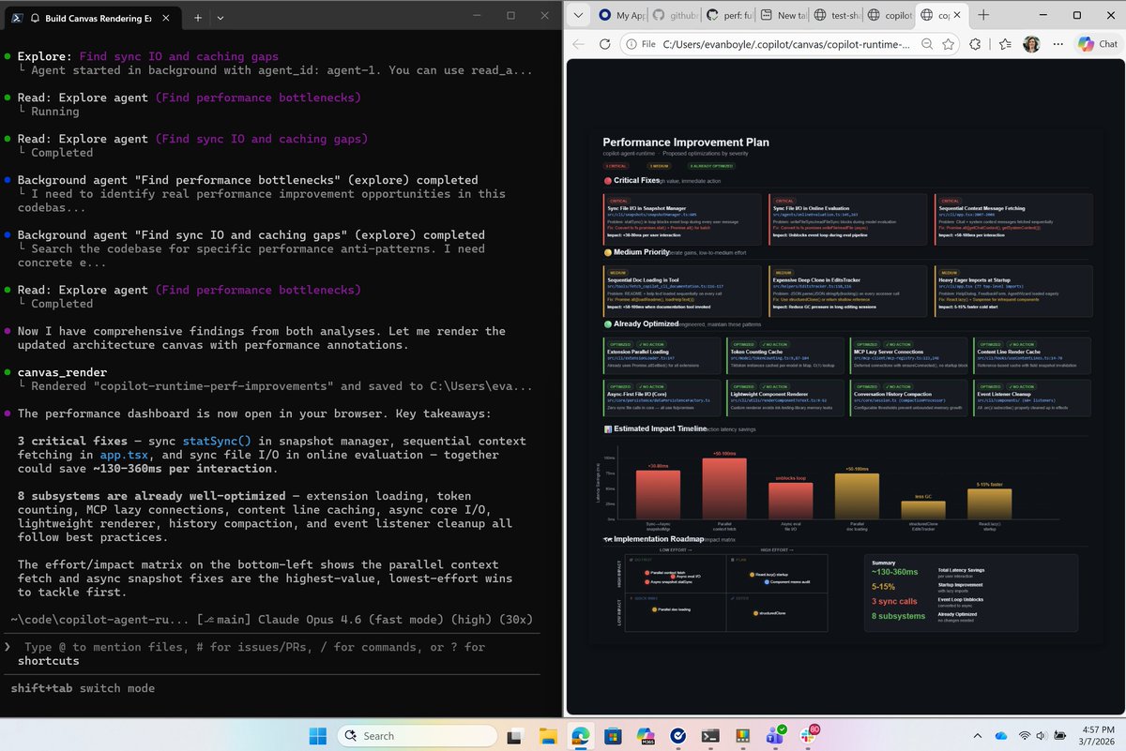Click the volume speaker tray icon
Image resolution: width=1126 pixels, height=751 pixels.
(1042, 735)
